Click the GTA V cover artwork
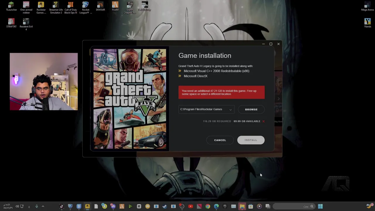This screenshot has height=211, width=375. [x=129, y=99]
